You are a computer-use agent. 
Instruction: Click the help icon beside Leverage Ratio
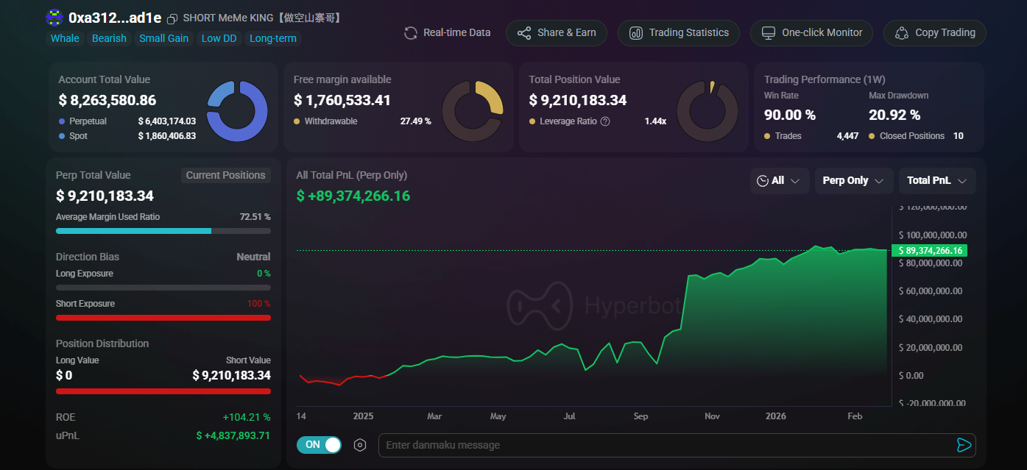pos(605,121)
